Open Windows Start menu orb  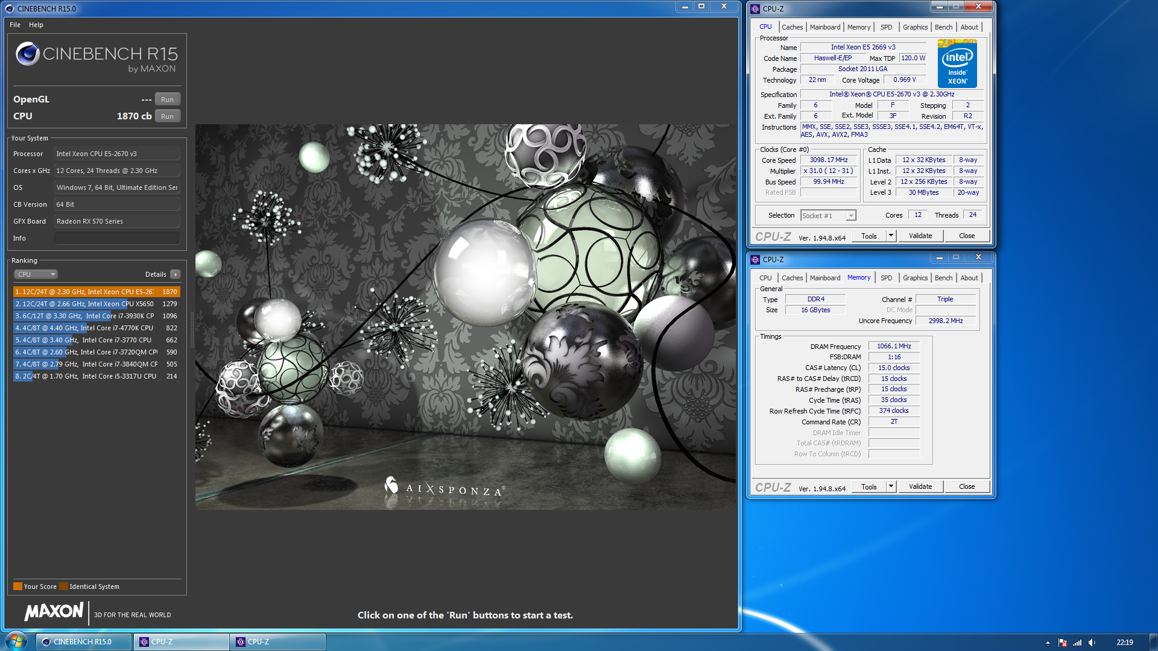[x=16, y=641]
